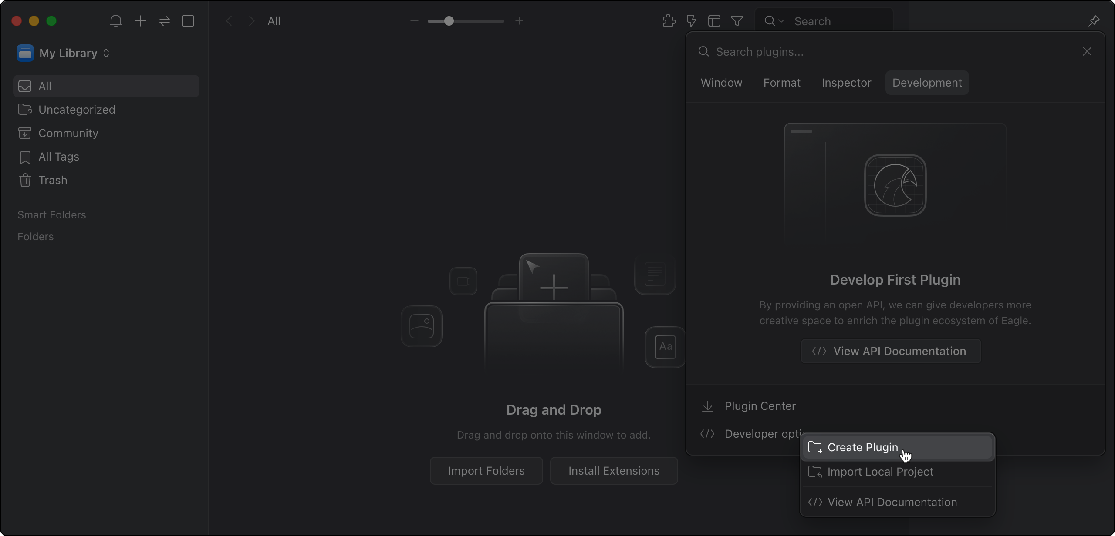This screenshot has width=1115, height=536.
Task: Open the plugins puzzle-piece icon
Action: click(x=669, y=21)
